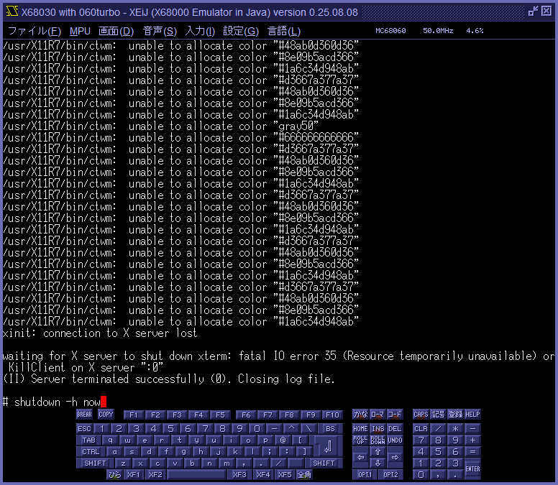Hit the Return arrow key on main keyboard
The image size is (558, 485).
(328, 446)
